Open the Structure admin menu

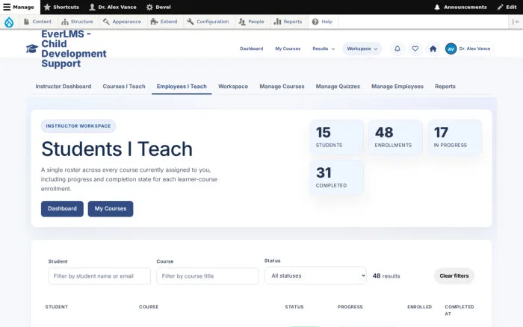click(78, 22)
